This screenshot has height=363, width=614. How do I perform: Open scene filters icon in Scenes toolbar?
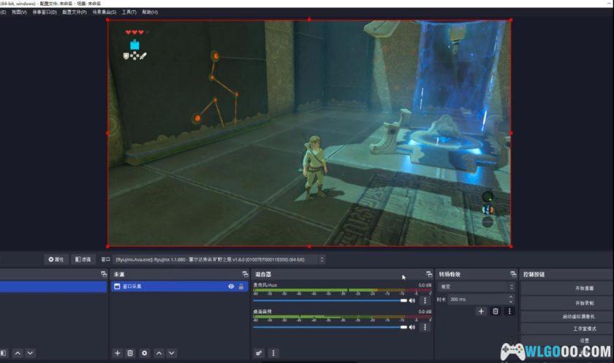point(4,353)
